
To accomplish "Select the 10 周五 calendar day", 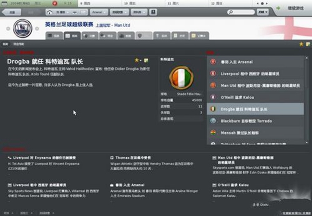I will [x=144, y=4].
